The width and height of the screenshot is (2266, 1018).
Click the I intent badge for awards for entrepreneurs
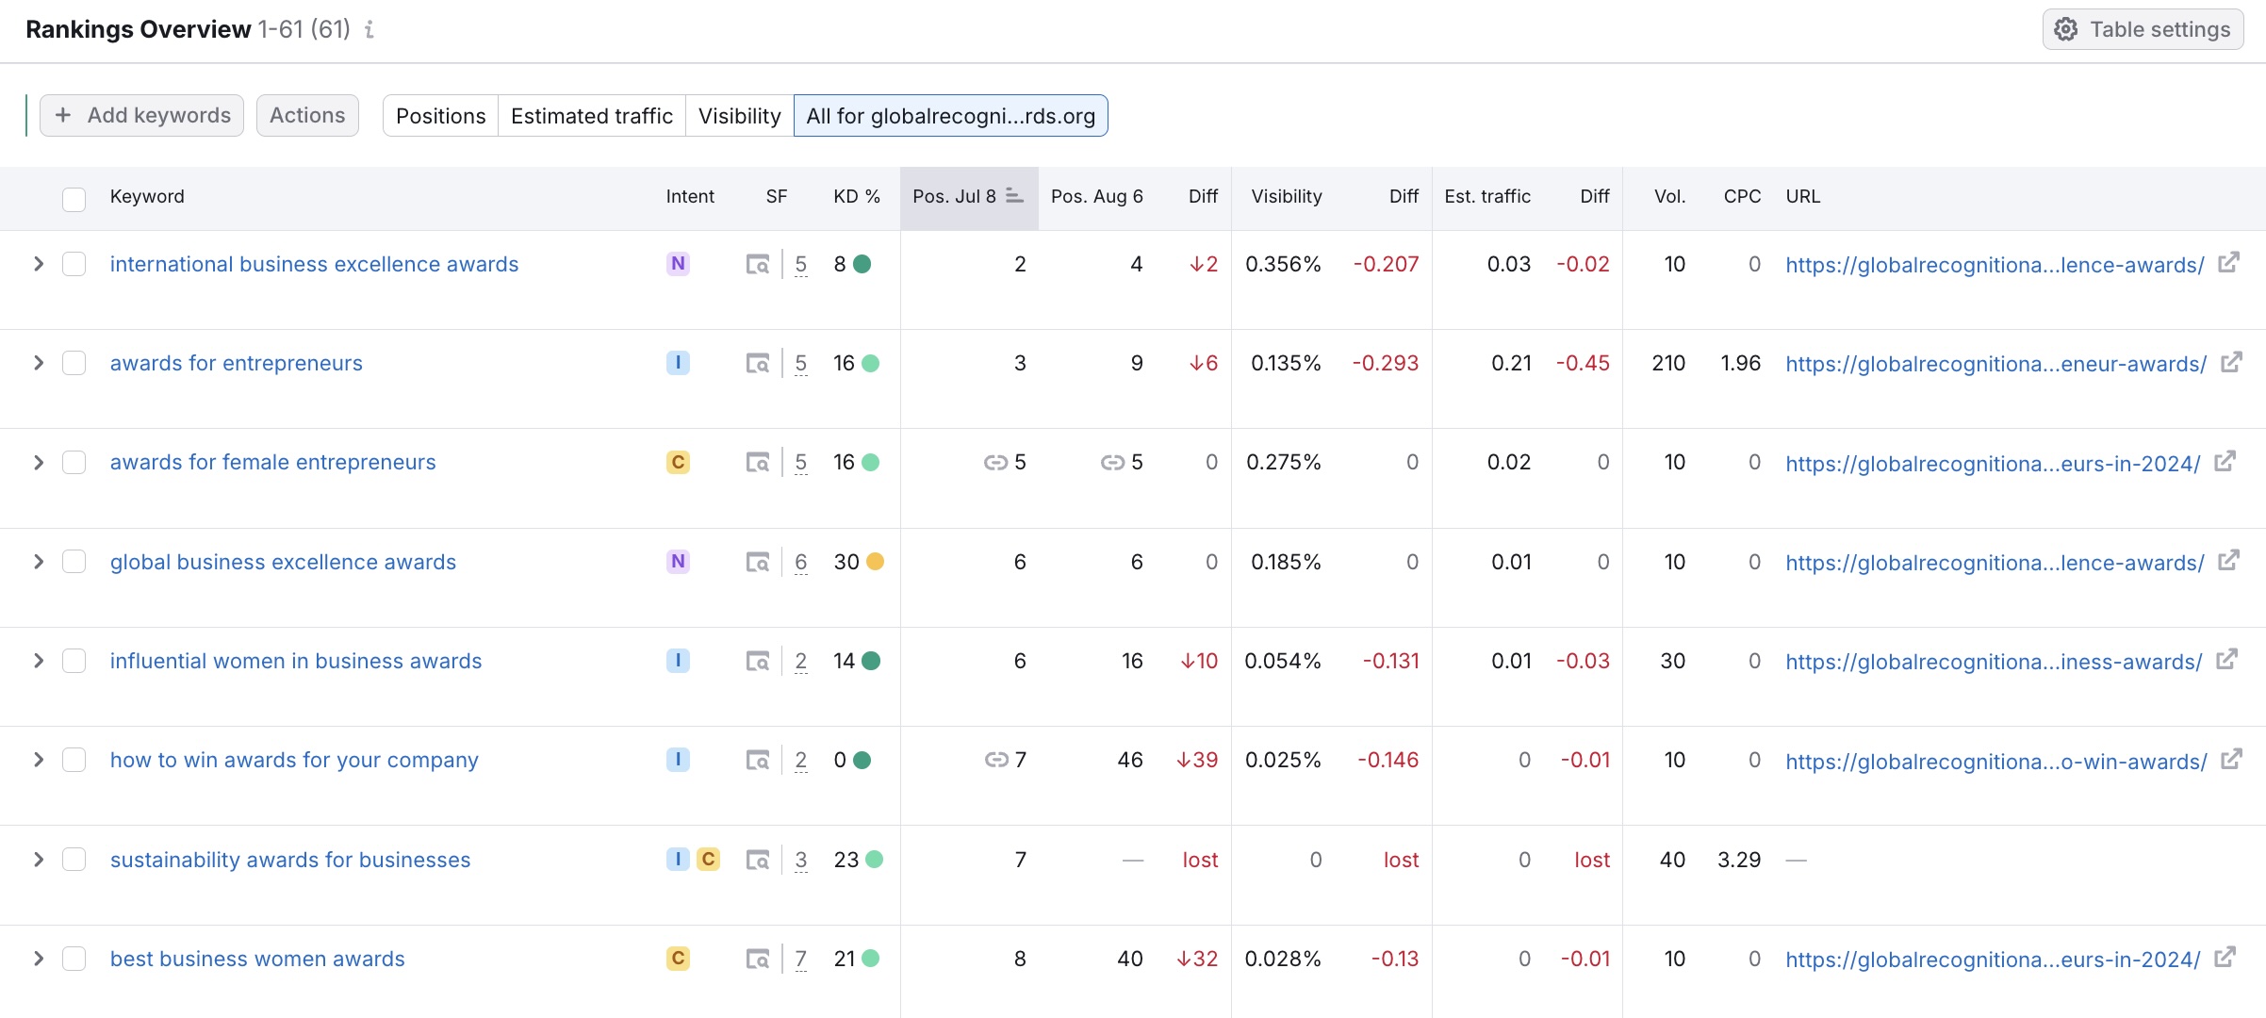click(x=678, y=363)
